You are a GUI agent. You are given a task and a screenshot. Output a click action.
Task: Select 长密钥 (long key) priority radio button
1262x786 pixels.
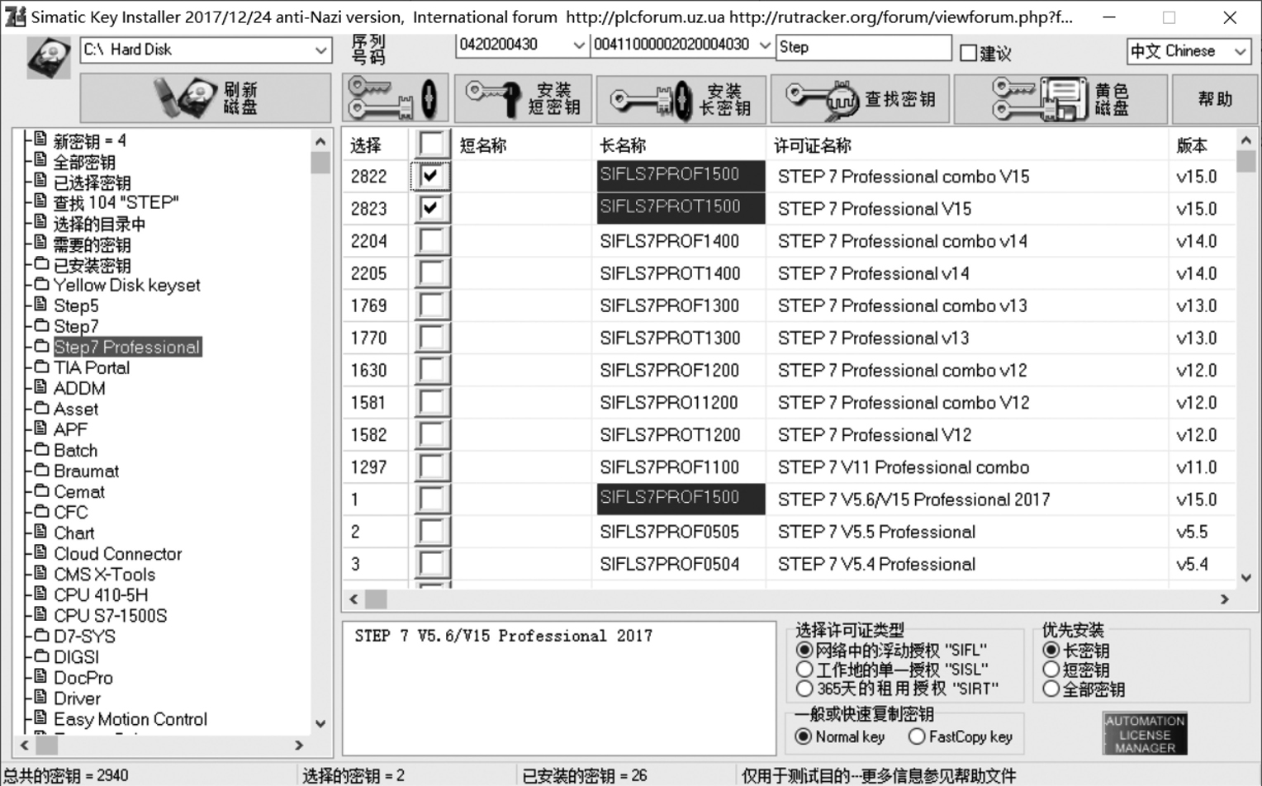coord(1051,651)
